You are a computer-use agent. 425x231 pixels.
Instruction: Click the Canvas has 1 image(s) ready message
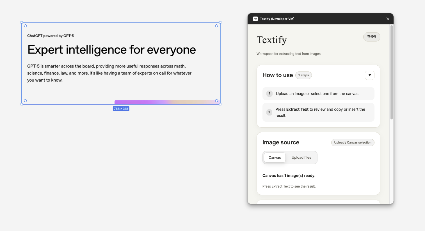pyautogui.click(x=289, y=175)
